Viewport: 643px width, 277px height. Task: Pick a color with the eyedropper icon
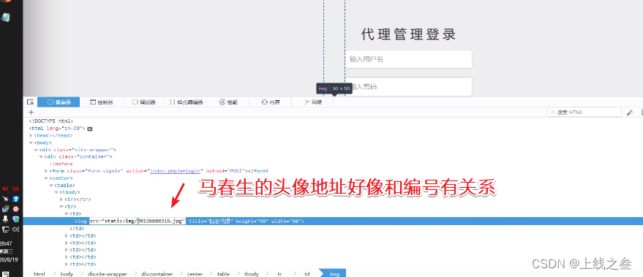[630, 113]
